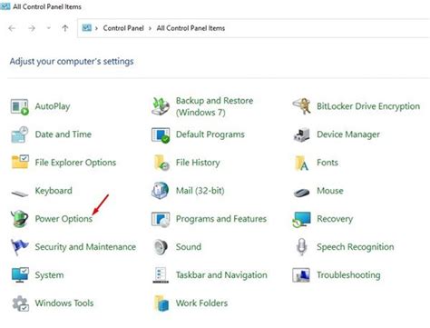430x328 pixels.
Task: Expand the recent locations dropdown arrow
Action: tap(48, 28)
